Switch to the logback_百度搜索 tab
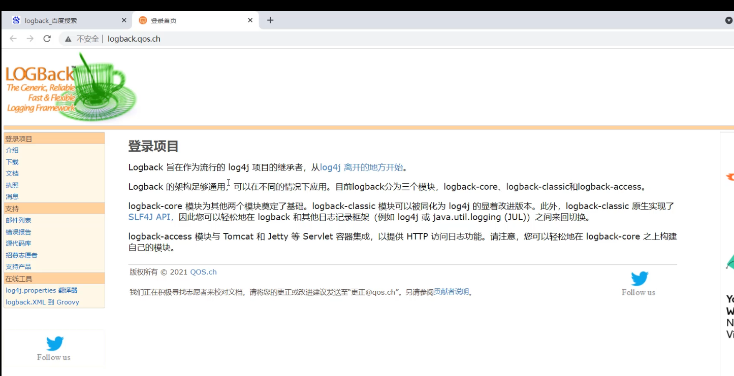Viewport: 734px width, 376px height. tap(66, 20)
